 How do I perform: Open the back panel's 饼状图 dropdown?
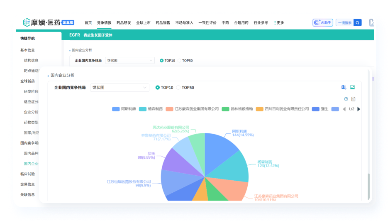[x=130, y=61]
